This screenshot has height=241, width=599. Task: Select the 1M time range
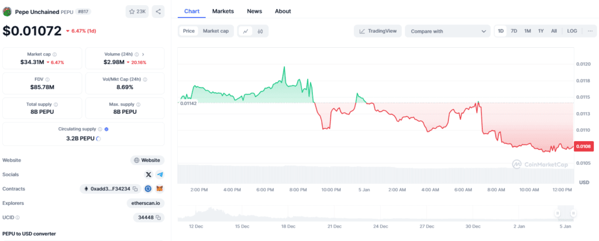[x=528, y=32]
